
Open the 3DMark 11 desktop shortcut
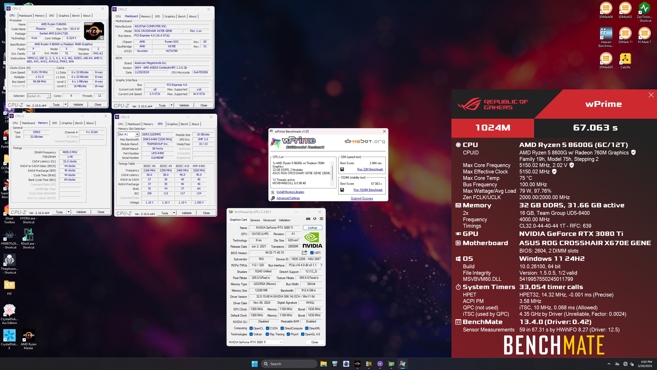point(625,35)
